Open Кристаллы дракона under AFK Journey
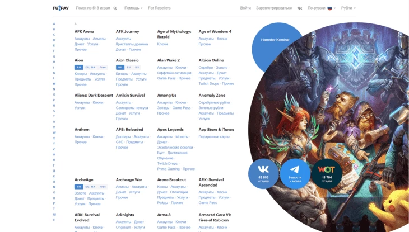 click(x=132, y=44)
